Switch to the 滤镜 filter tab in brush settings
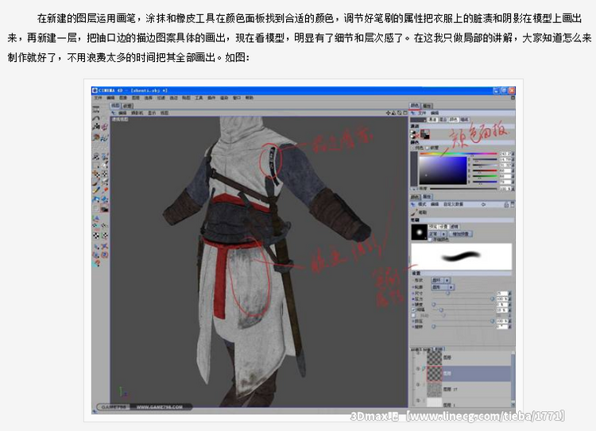The image size is (596, 431). [x=455, y=227]
